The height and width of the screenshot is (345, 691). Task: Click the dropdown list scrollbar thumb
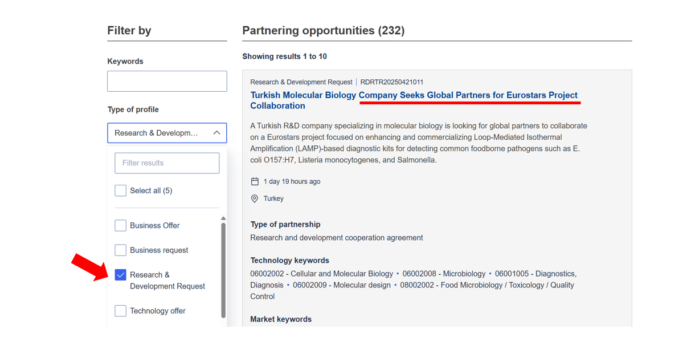(x=223, y=270)
